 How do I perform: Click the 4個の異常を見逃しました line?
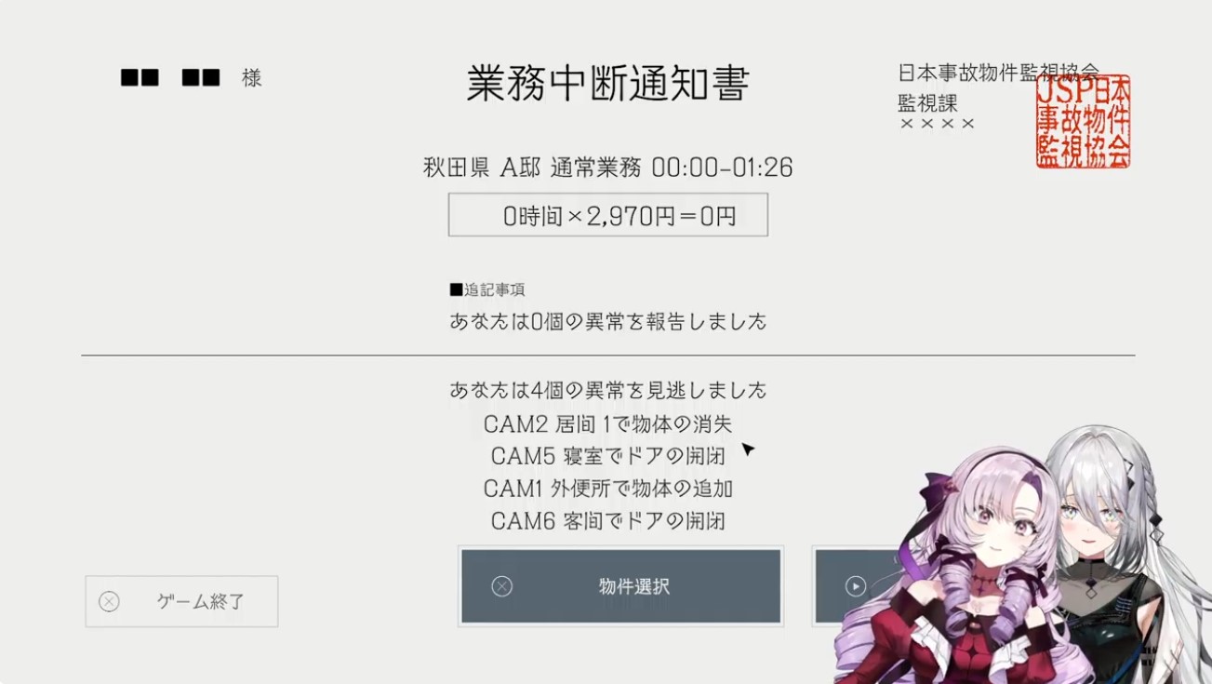tap(608, 389)
